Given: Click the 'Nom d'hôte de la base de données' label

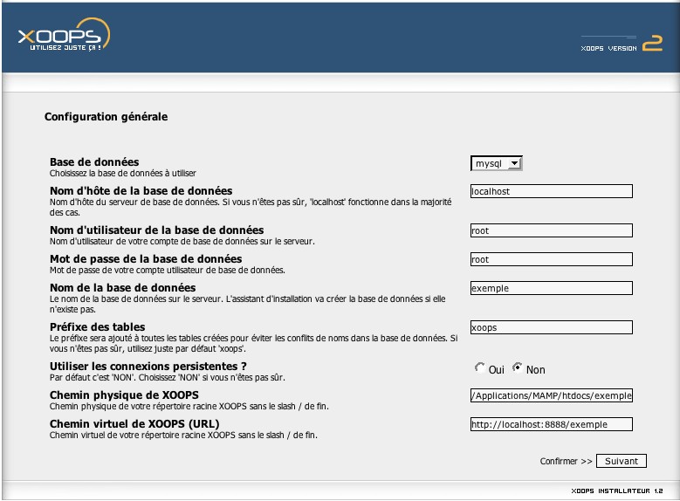Looking at the screenshot, I should tap(141, 191).
